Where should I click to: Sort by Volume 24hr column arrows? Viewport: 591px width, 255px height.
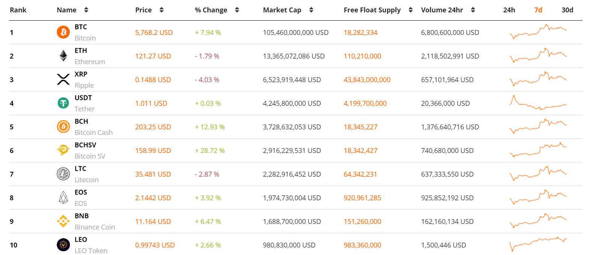click(473, 10)
